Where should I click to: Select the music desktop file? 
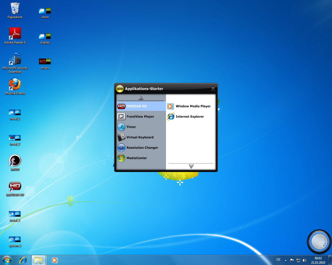(45, 64)
